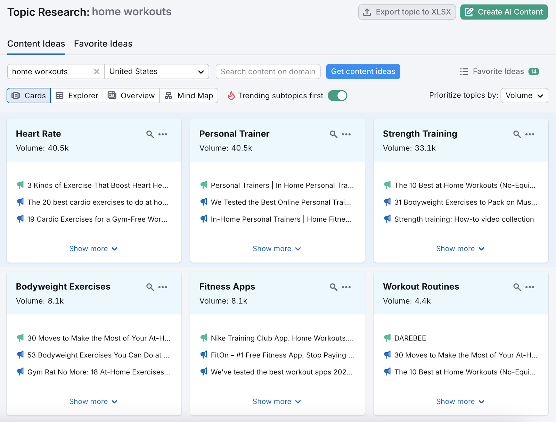
Task: Open the Fitness Apps search icon
Action: (333, 287)
